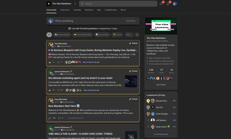Screen dimensions: 231x139
Task: Filter posts by Announcements category
Action: [62, 34]
